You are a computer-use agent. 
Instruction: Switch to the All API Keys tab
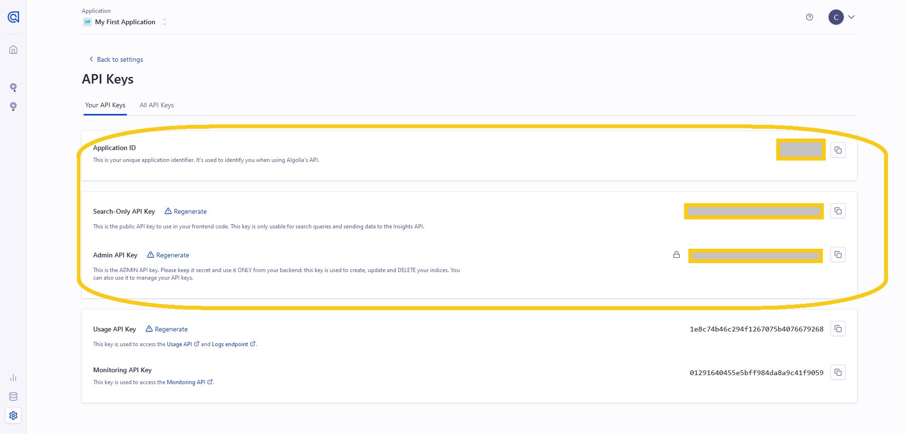[x=157, y=105]
